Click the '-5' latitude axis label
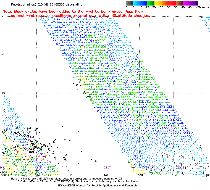The width and height of the screenshot is (210, 190). pos(2,54)
